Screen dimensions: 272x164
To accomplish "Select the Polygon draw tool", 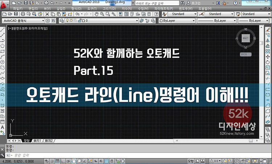I will [x=3, y=46].
